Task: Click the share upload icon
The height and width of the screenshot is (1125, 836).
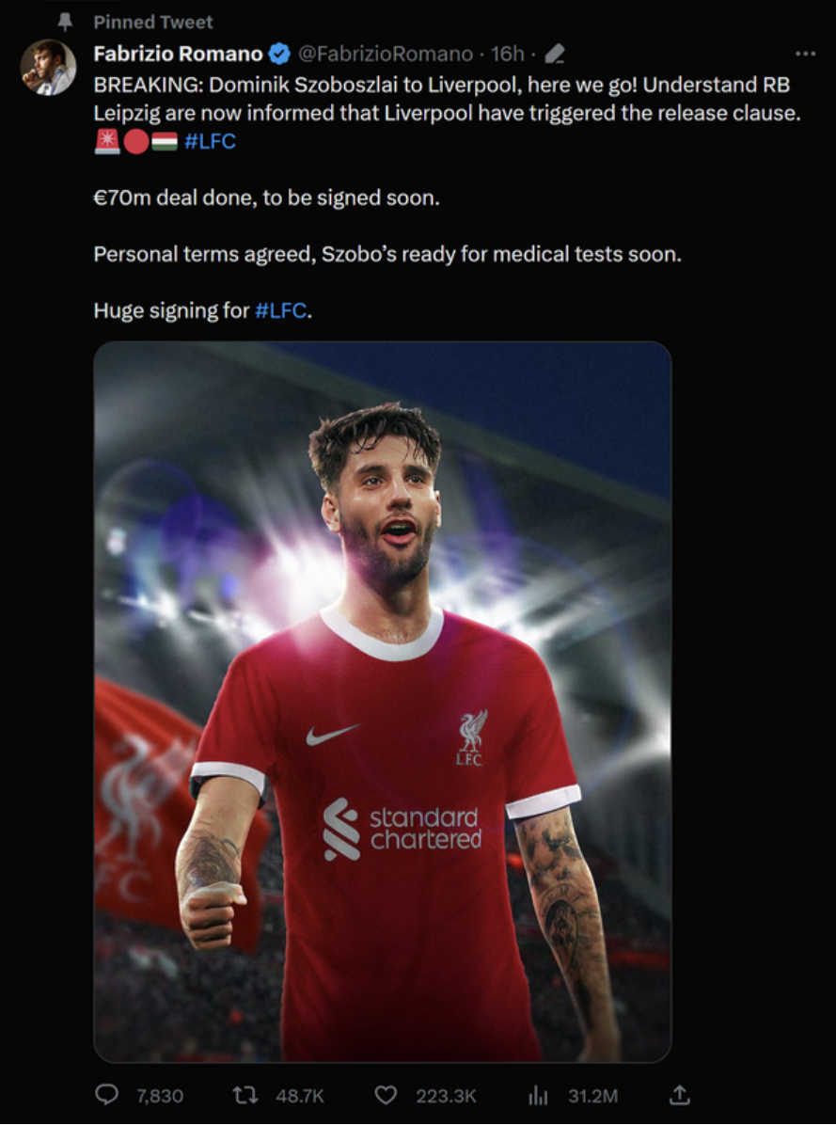Action: pos(679,1094)
